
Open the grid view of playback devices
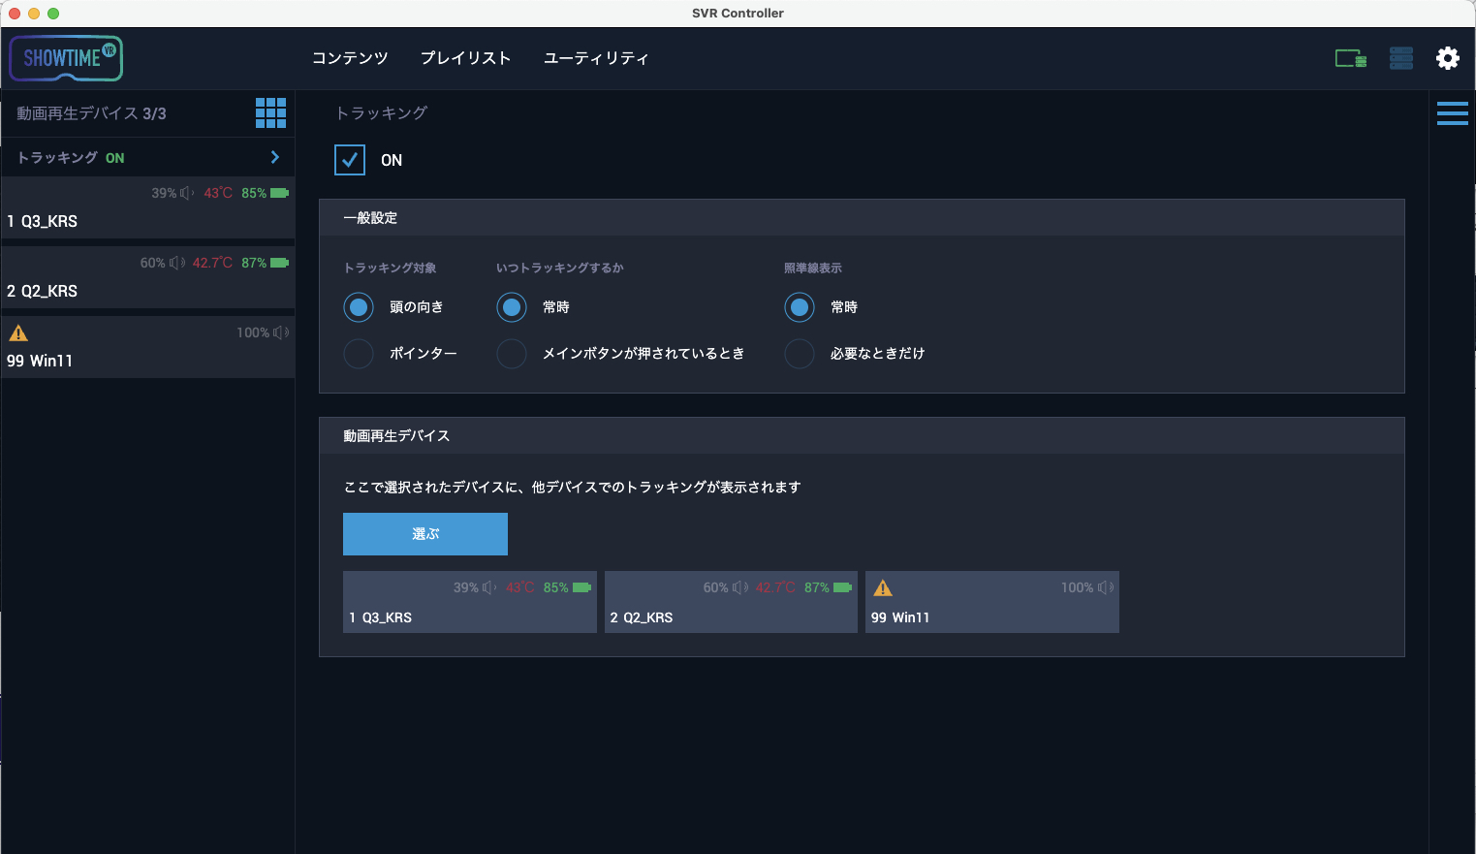pos(270,112)
